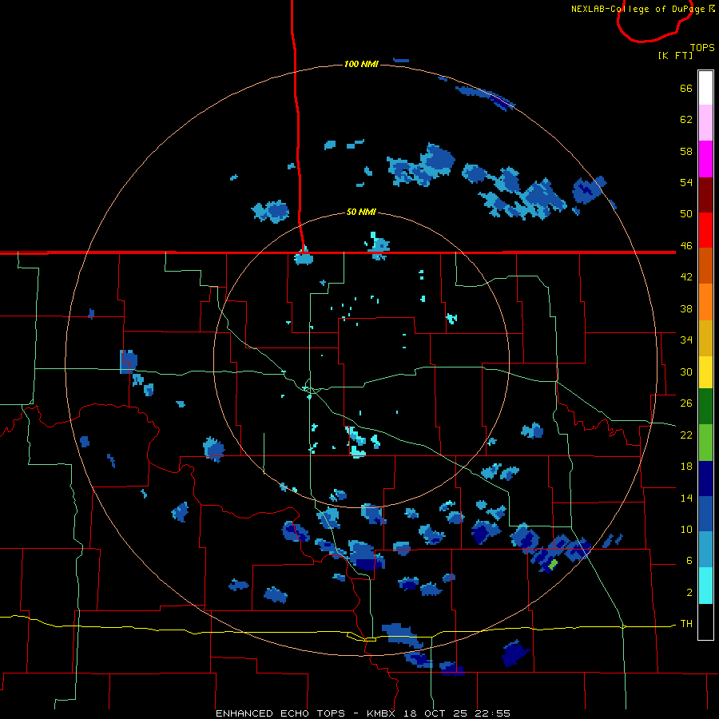Click the "38" legend value
719x719 pixels.
(686, 308)
